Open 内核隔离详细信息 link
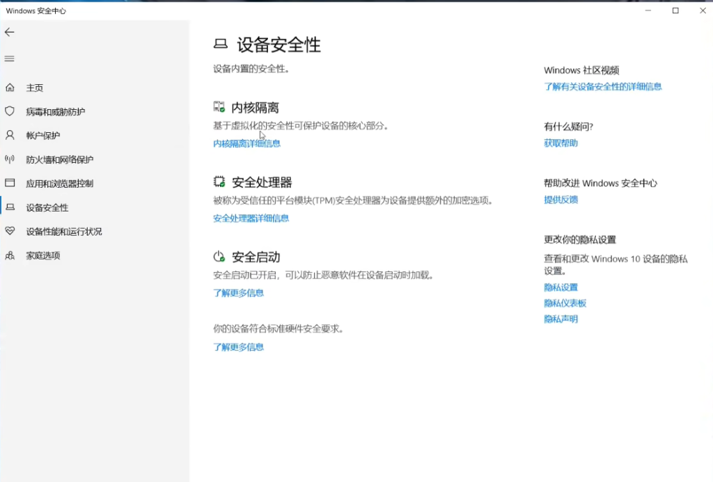Viewport: 713px width, 482px height. coord(247,143)
